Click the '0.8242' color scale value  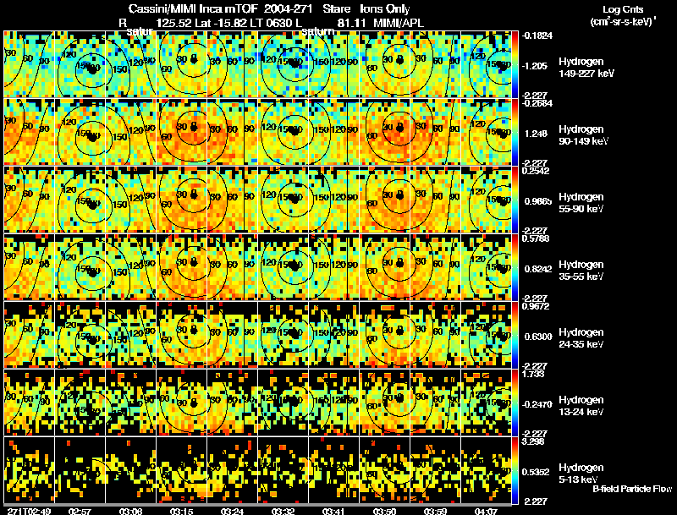point(538,269)
